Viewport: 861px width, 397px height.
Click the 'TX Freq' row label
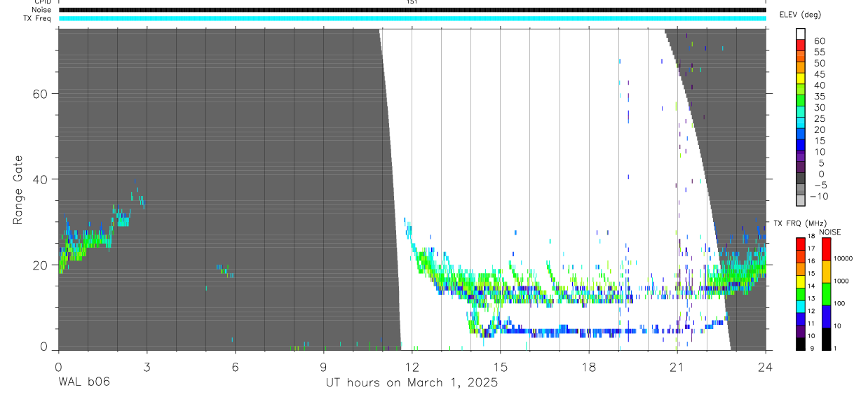coord(39,18)
